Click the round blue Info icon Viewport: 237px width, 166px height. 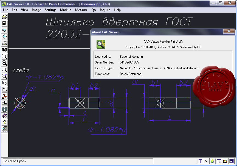[x=5, y=109]
